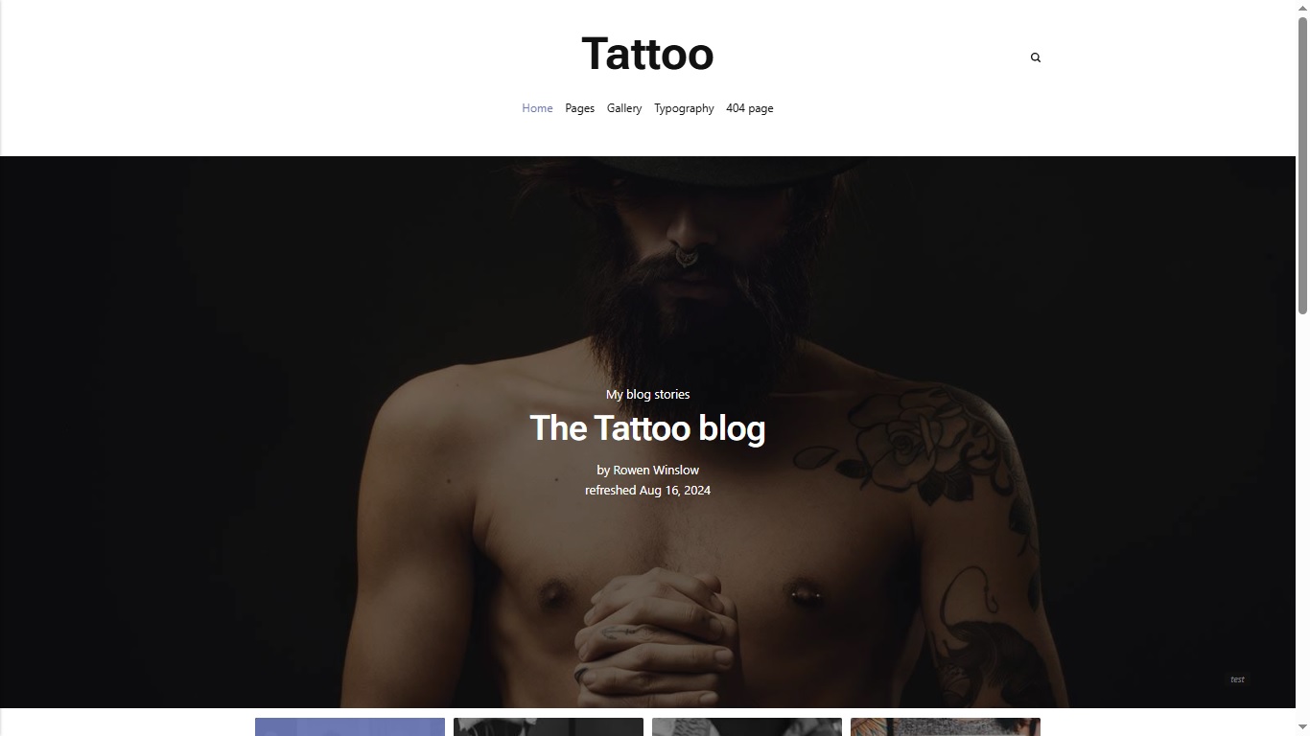The height and width of the screenshot is (736, 1310).
Task: Open The Tattoo blog headline
Action: [647, 428]
